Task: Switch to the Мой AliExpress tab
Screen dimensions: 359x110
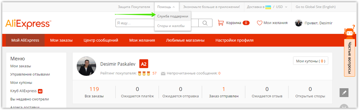Action: coord(25,40)
